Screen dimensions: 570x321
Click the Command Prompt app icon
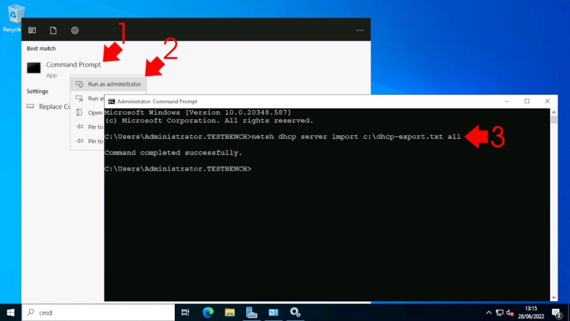click(33, 68)
